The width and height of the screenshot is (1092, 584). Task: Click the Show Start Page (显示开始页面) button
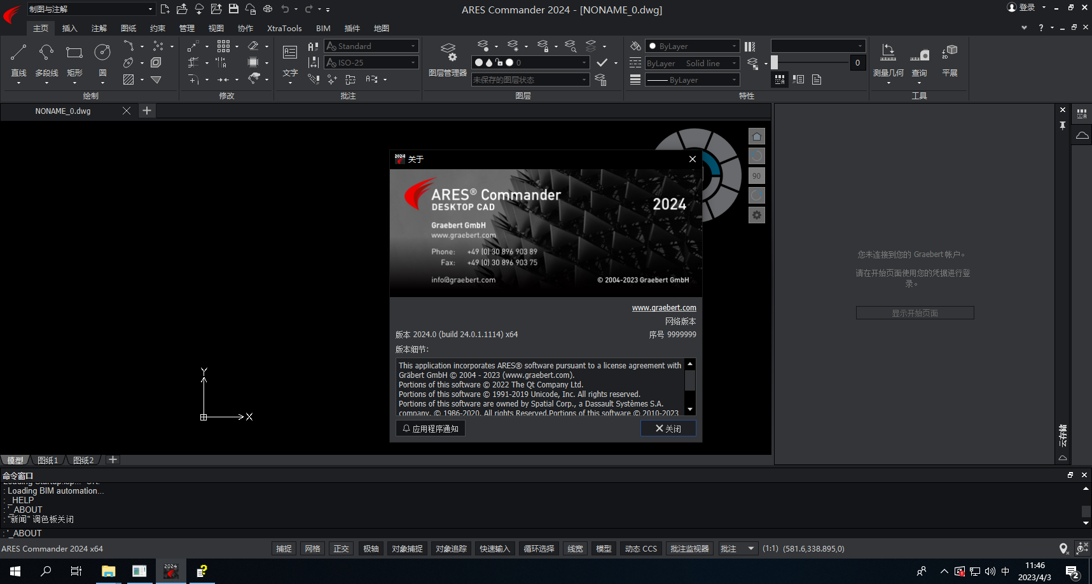coord(915,313)
